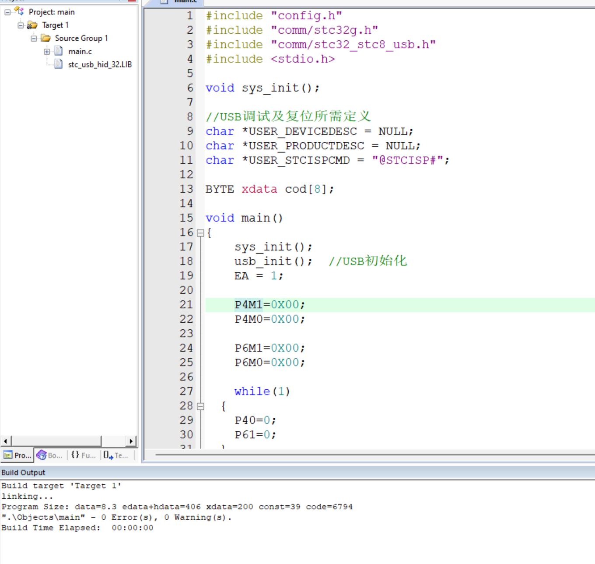Click the *USER_DEVICEDESC = NULL line

point(309,131)
